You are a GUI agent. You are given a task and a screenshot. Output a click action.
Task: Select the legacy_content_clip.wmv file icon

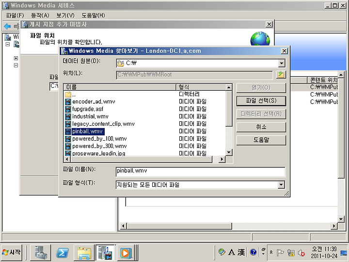(68, 124)
